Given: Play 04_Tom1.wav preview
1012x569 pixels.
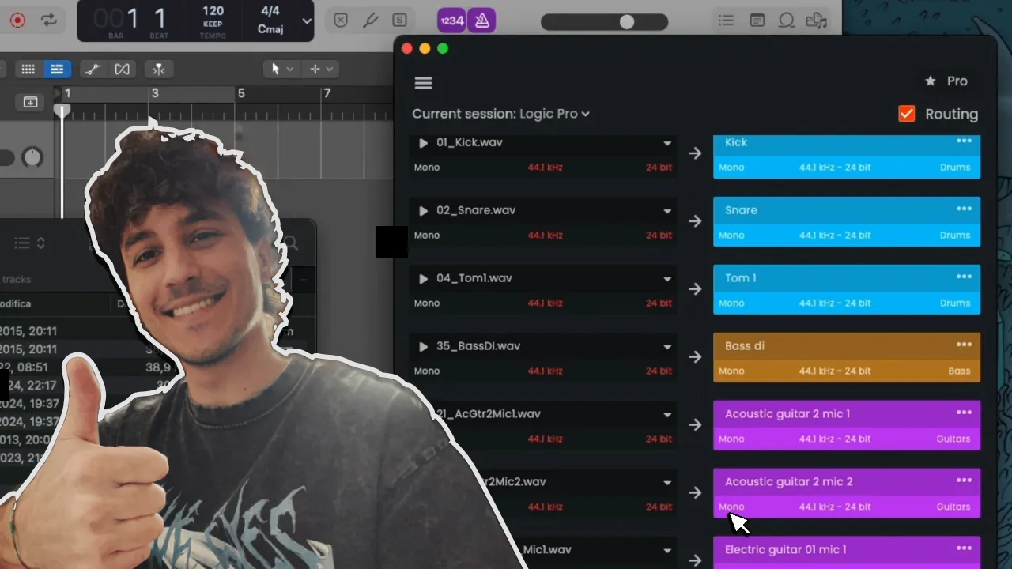Looking at the screenshot, I should 423,279.
